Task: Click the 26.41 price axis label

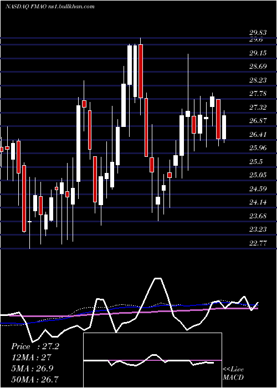Action: tap(258, 134)
